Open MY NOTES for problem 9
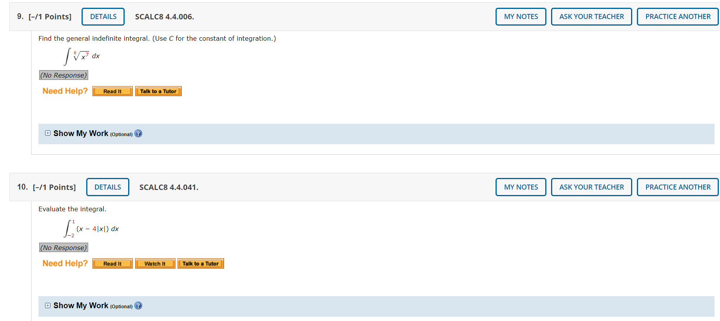 click(x=520, y=16)
